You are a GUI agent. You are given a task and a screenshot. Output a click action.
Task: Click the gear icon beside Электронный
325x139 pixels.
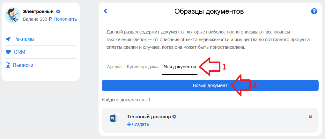click(58, 11)
